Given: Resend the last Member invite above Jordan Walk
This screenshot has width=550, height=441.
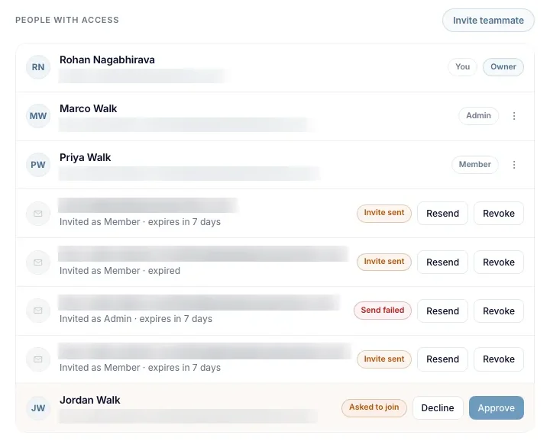Looking at the screenshot, I should [x=442, y=359].
